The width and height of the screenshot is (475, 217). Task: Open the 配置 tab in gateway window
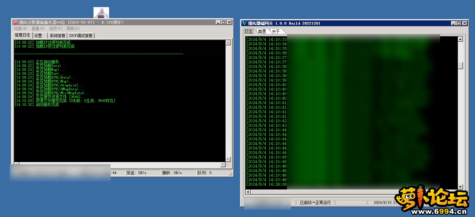tap(262, 31)
